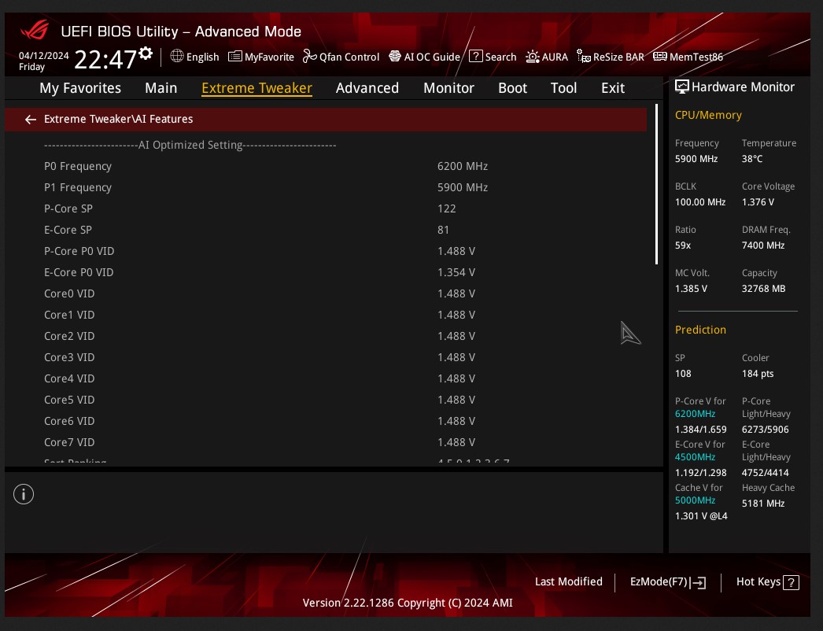Select the Core1 VID row
This screenshot has height=631, width=823.
[x=326, y=315]
